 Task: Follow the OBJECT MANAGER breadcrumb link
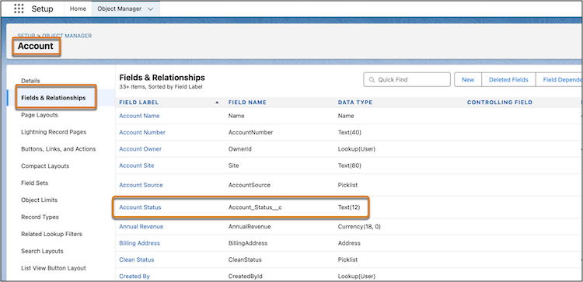click(67, 36)
